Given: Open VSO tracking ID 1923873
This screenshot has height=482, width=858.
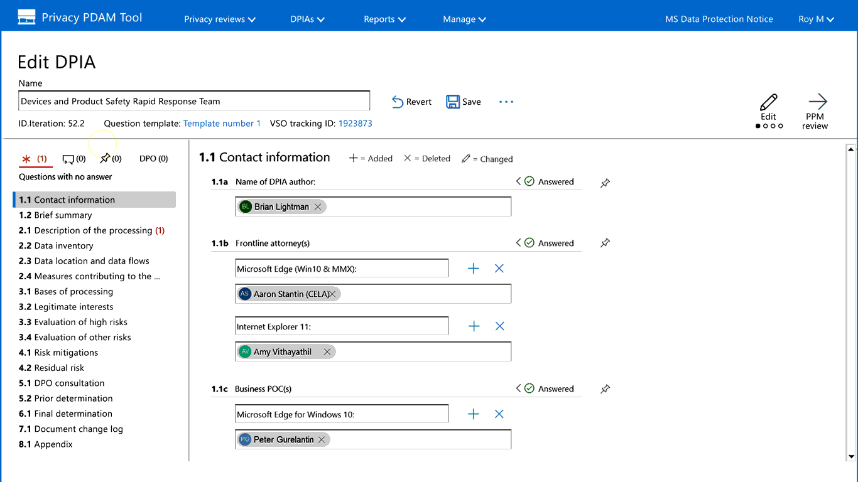Looking at the screenshot, I should [356, 124].
